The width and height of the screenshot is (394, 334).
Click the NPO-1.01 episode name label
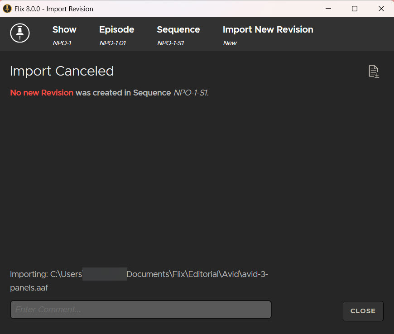pyautogui.click(x=113, y=43)
